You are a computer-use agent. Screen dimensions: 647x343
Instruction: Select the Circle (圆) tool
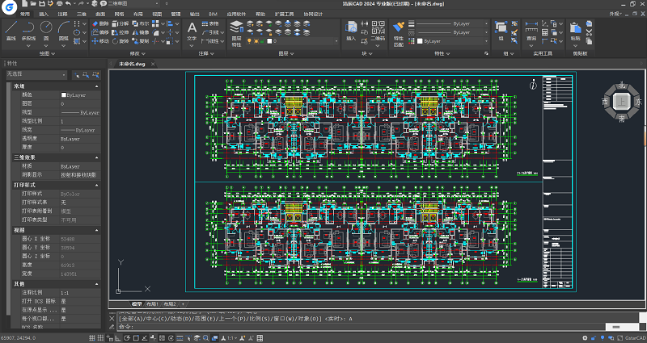point(47,29)
